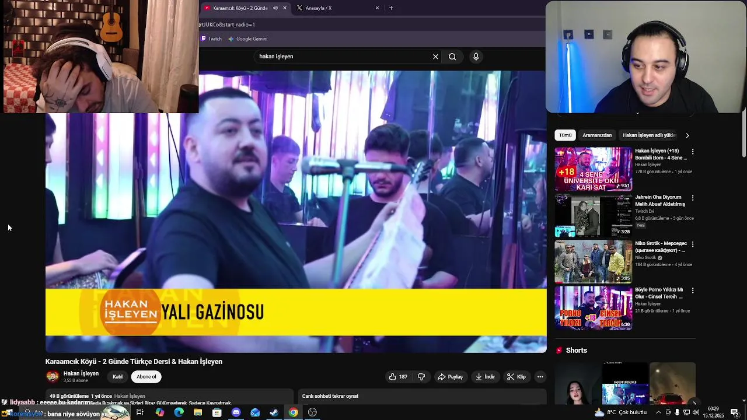The width and height of the screenshot is (747, 420).
Task: Open the Hakan İşleyen channel name link
Action: tap(81, 373)
